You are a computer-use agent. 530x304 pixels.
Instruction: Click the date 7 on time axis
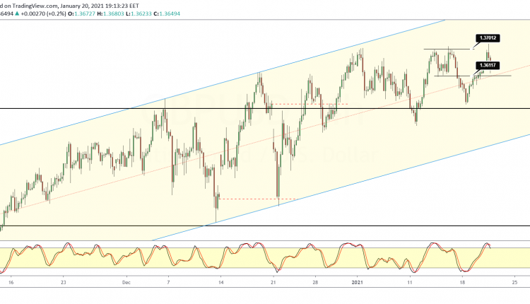pos(168,282)
